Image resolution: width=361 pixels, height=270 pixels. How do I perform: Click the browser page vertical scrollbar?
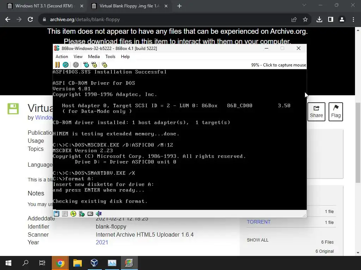[x=358, y=142]
